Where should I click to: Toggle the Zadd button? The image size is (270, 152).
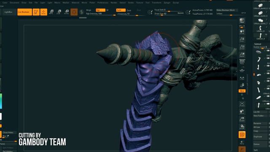coord(121,10)
